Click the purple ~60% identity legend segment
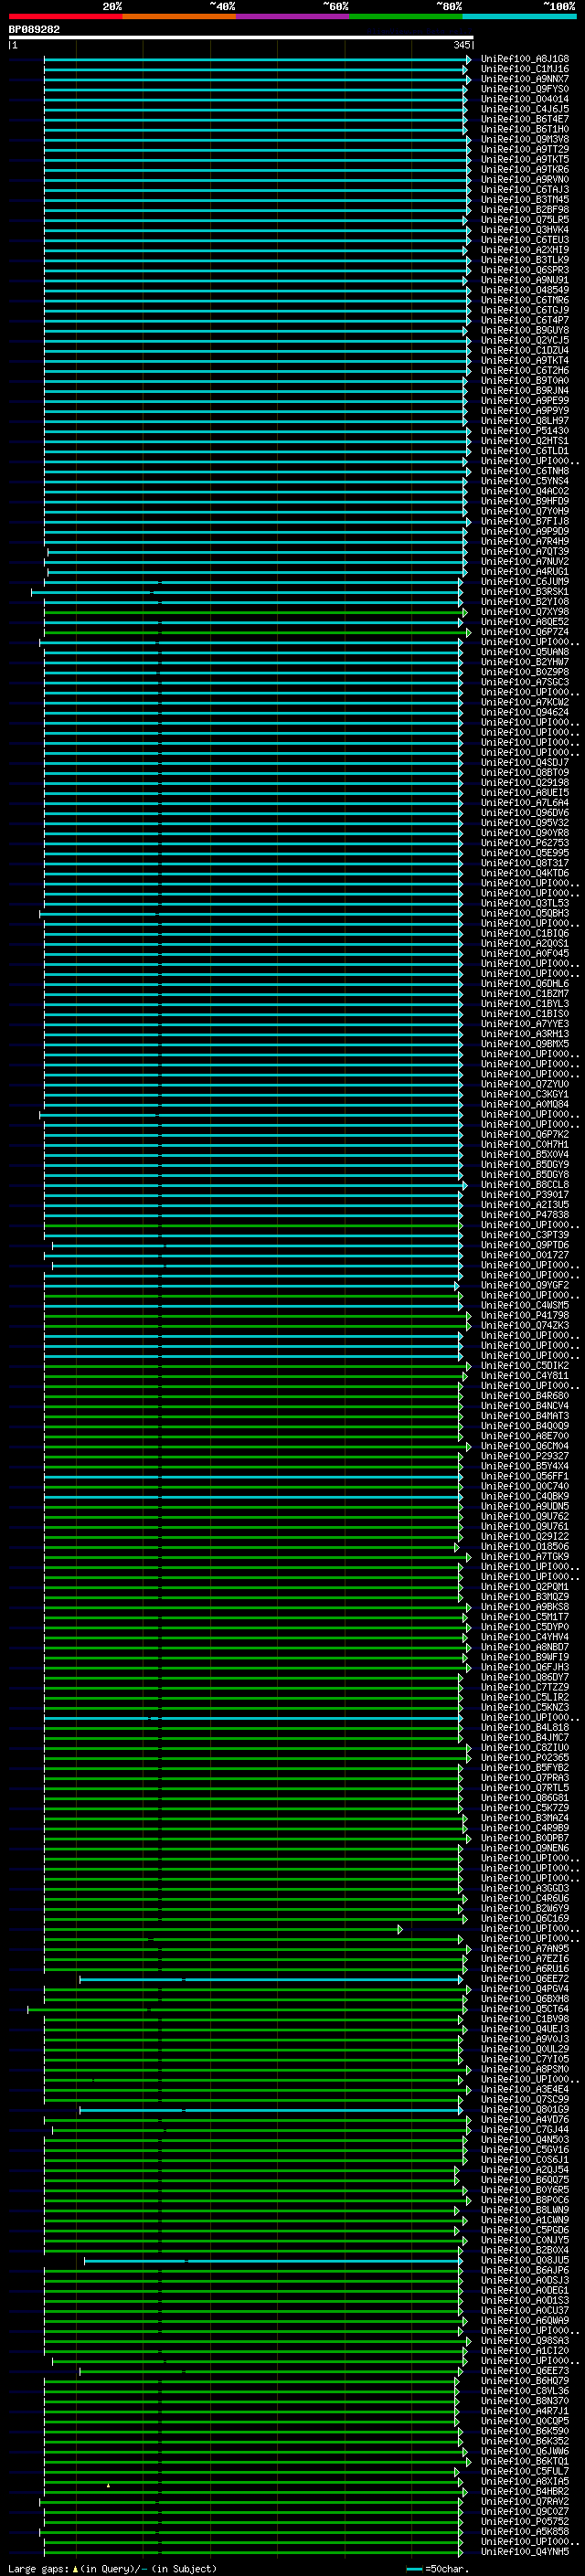Viewport: 585px width, 2576px height. pyautogui.click(x=292, y=16)
